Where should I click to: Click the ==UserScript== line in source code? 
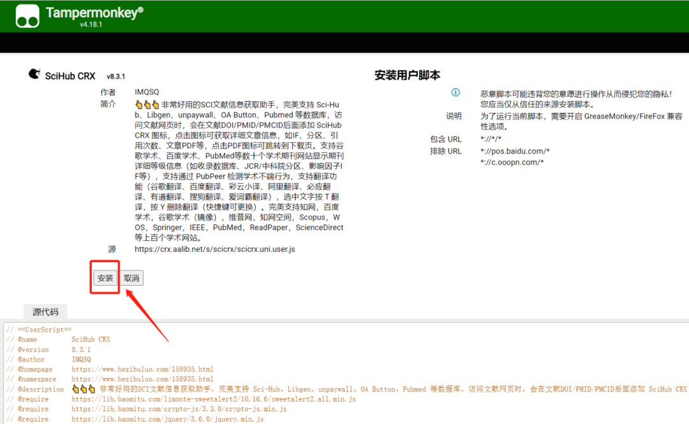point(39,330)
